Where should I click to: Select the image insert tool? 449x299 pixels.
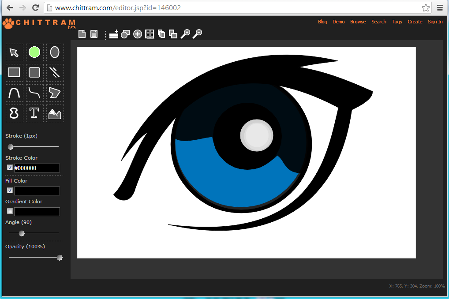point(55,113)
